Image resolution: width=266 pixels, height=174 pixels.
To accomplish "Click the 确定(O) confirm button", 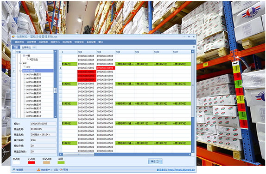I will click(155, 162).
